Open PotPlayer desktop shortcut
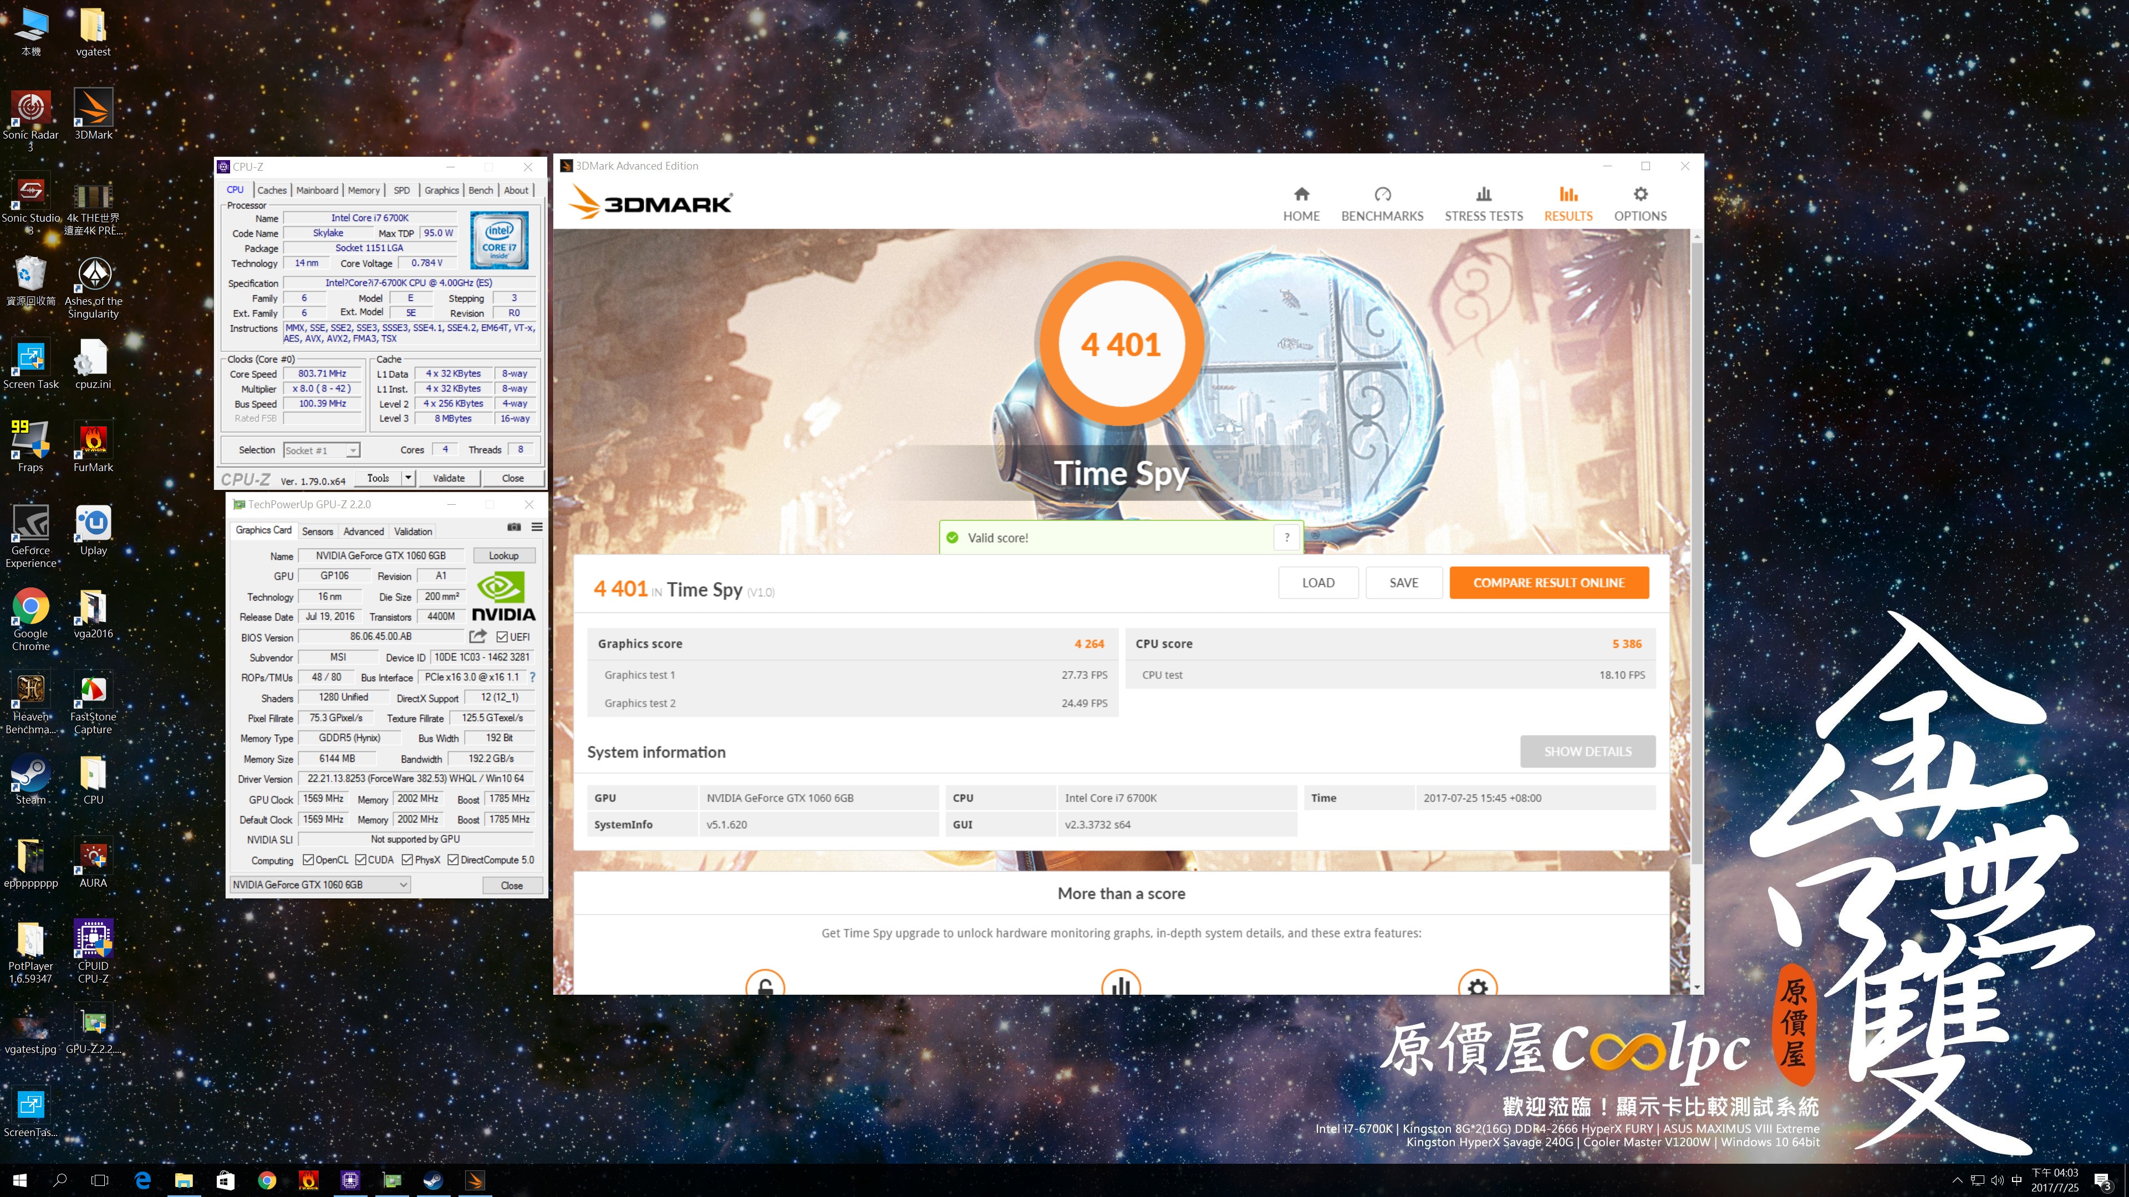 [x=30, y=953]
